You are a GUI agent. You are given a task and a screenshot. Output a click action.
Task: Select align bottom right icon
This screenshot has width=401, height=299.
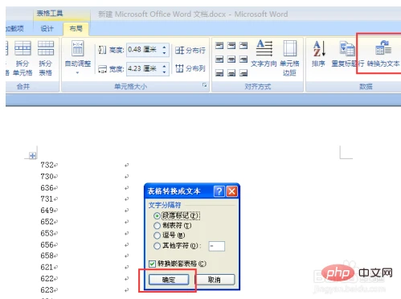(x=243, y=72)
